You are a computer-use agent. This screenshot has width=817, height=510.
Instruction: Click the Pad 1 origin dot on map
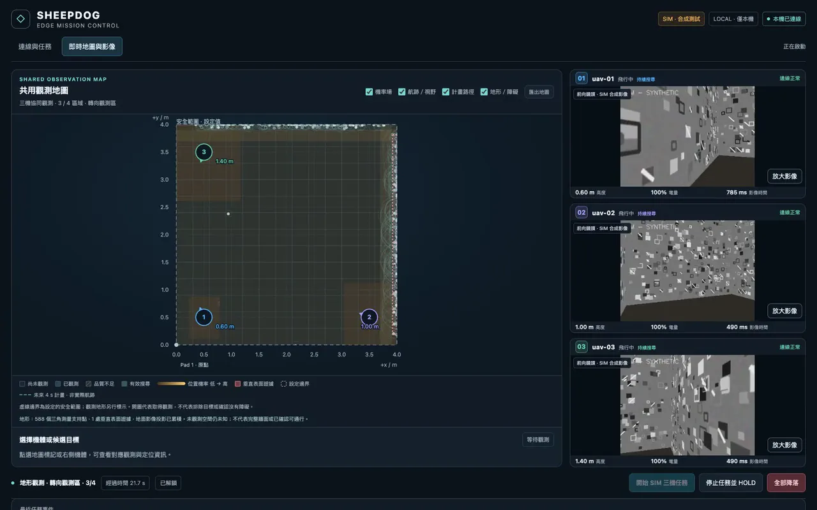[x=176, y=345]
